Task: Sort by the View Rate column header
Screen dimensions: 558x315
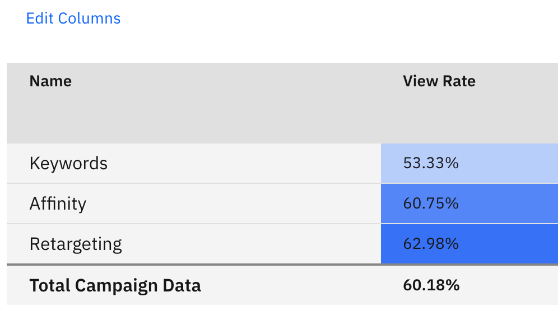Action: click(439, 81)
